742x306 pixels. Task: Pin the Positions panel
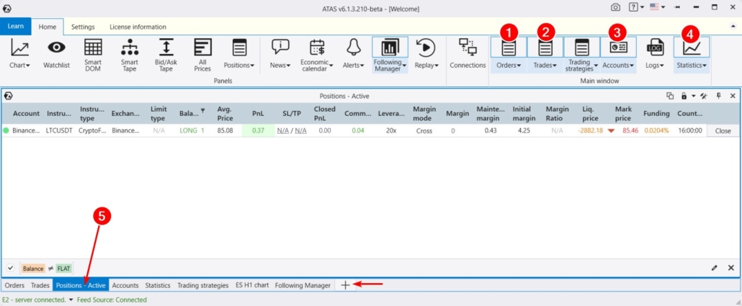tap(718, 96)
